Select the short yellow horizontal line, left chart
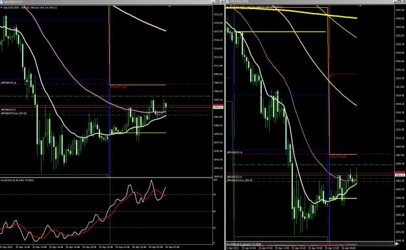 [138, 133]
